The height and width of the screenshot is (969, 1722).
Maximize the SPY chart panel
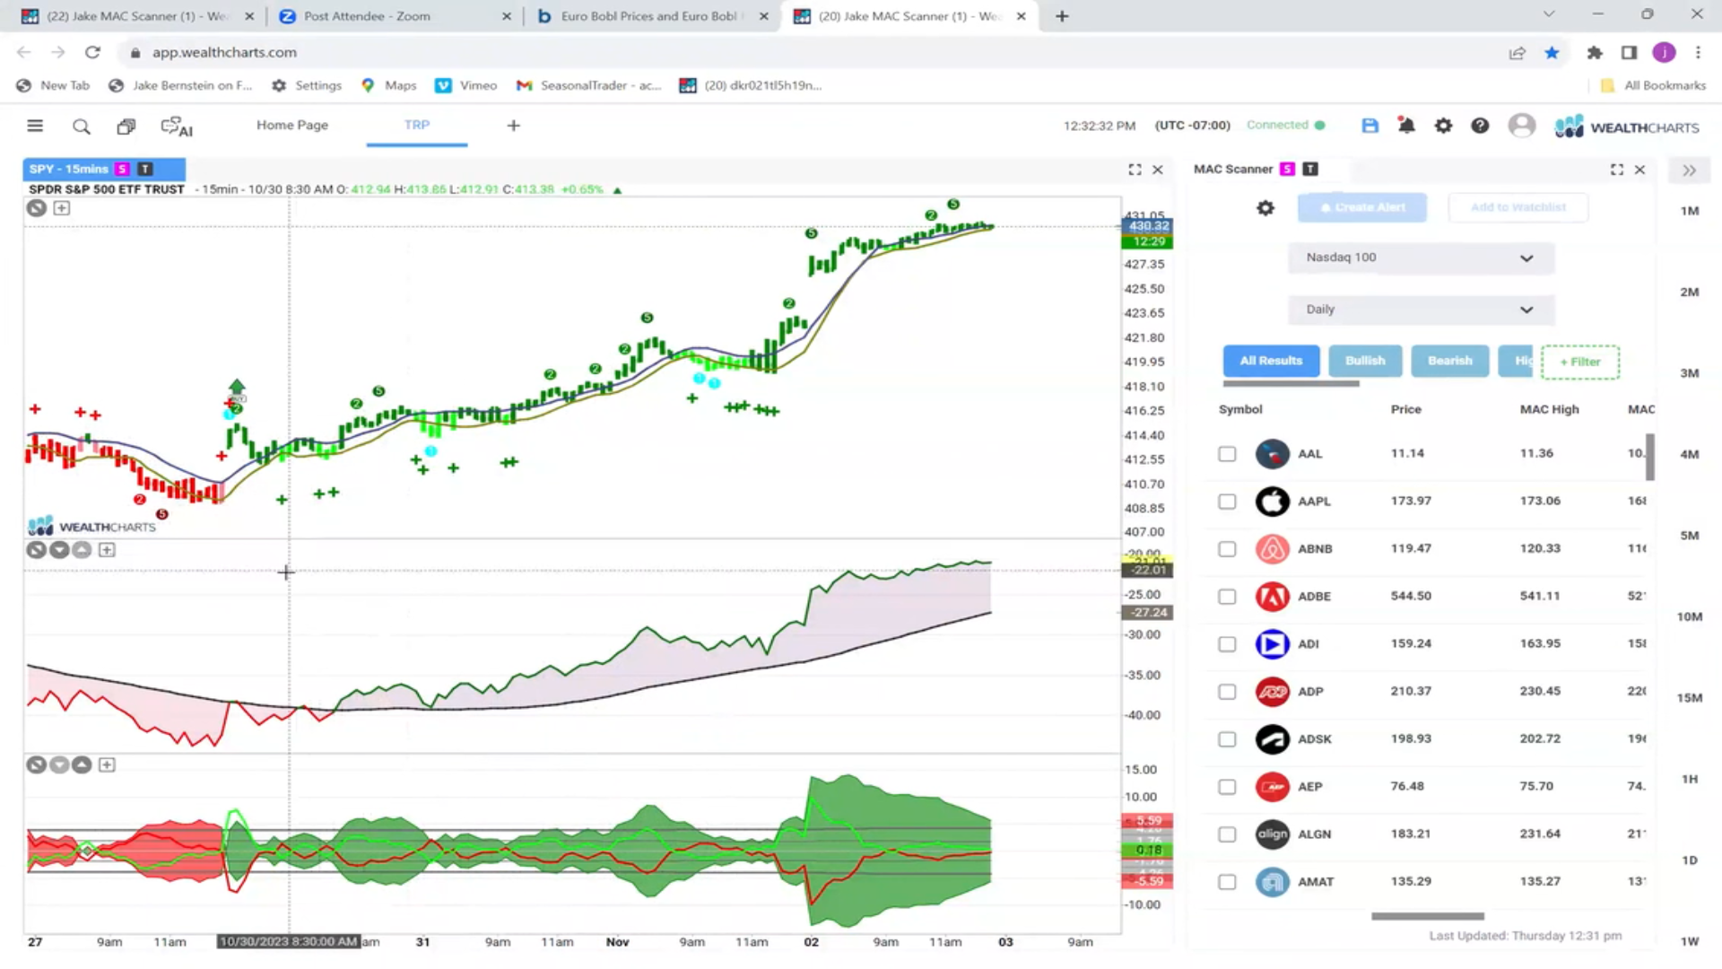click(1135, 170)
